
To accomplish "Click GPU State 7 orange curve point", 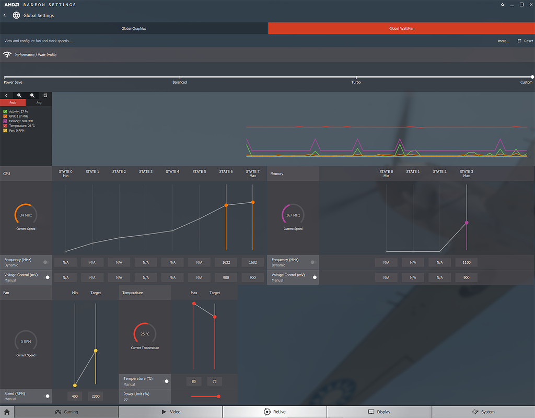I will click(253, 202).
